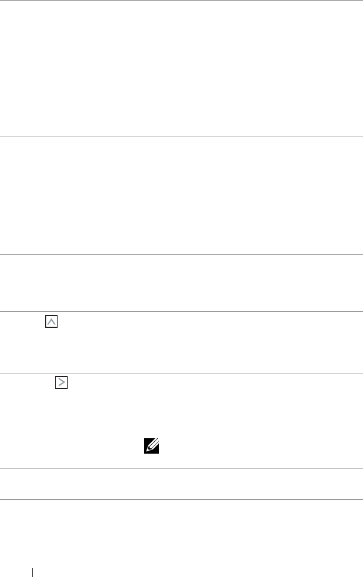Click the table's top border line

pos(181,1)
